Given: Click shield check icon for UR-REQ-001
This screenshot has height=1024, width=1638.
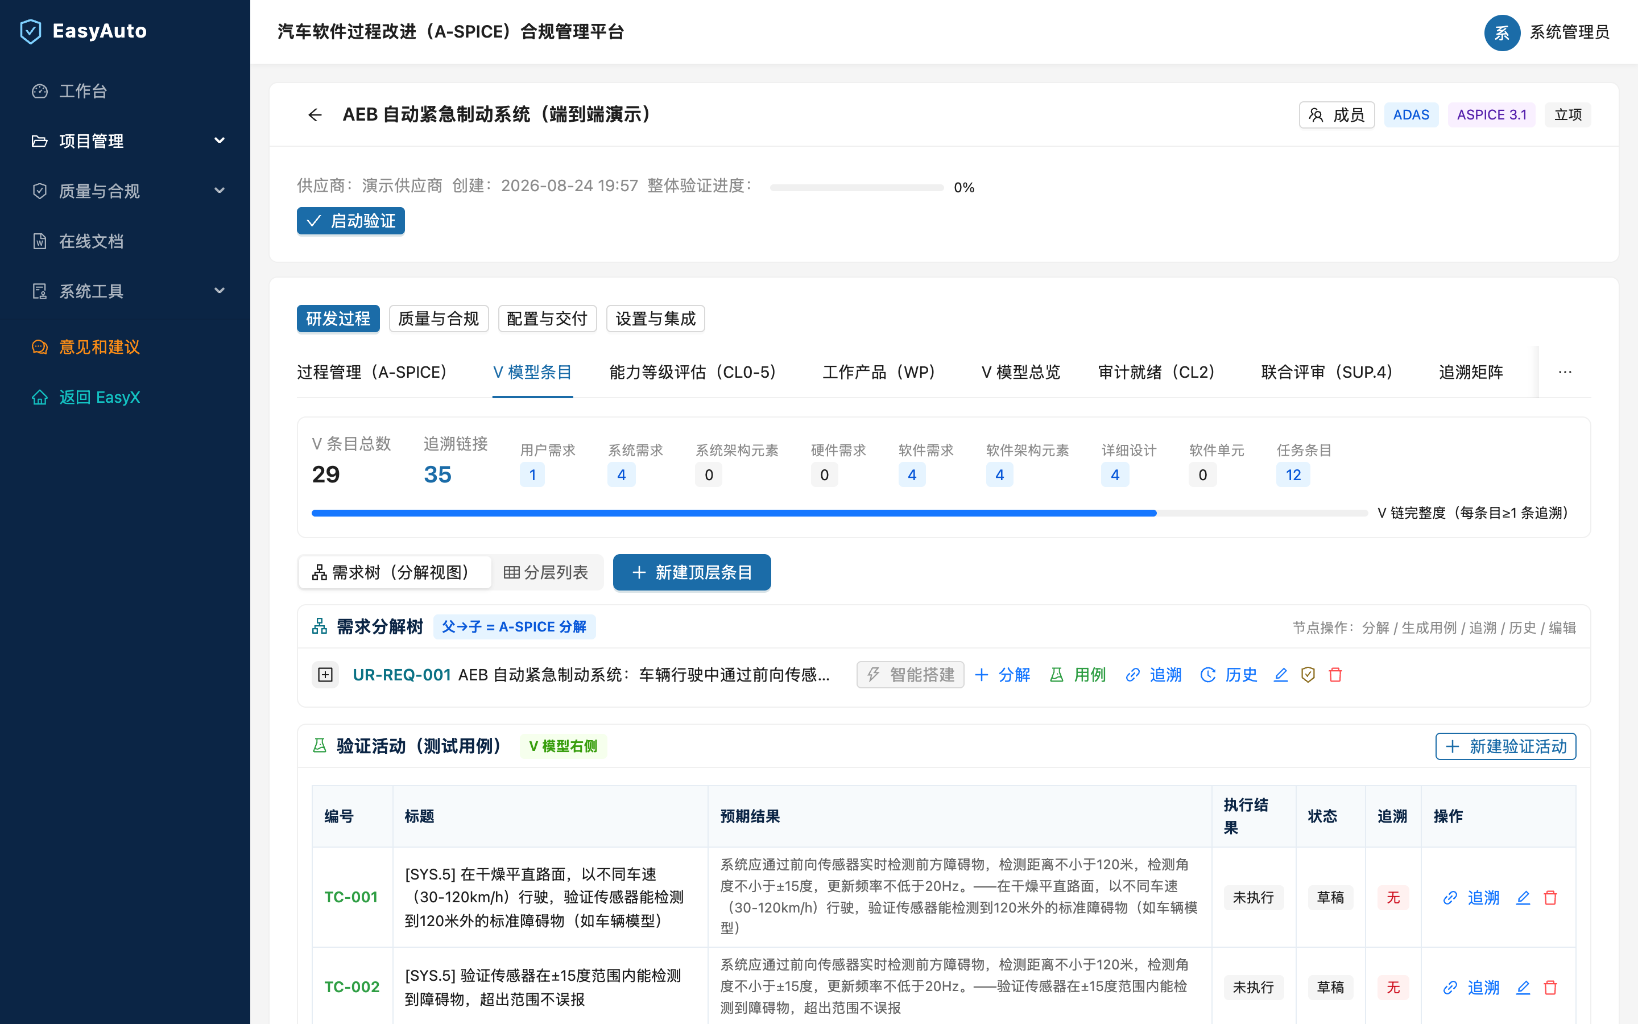Looking at the screenshot, I should [x=1308, y=675].
